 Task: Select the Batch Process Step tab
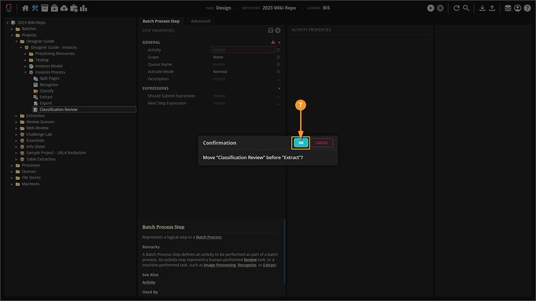[161, 21]
